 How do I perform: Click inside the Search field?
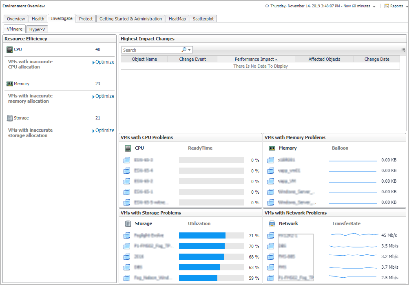pos(151,50)
